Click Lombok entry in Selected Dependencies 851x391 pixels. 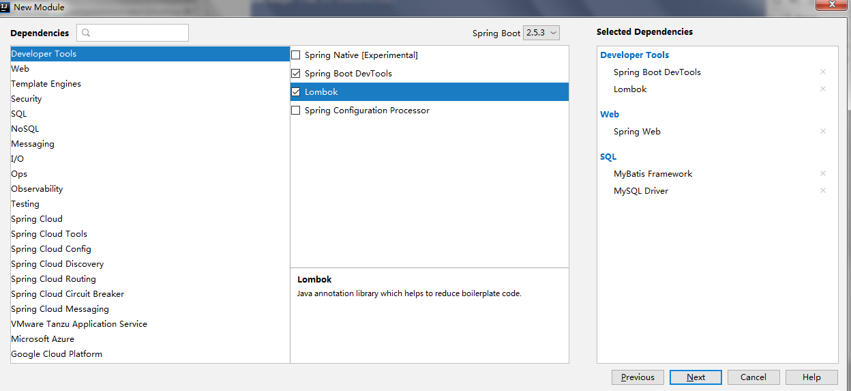(x=630, y=89)
